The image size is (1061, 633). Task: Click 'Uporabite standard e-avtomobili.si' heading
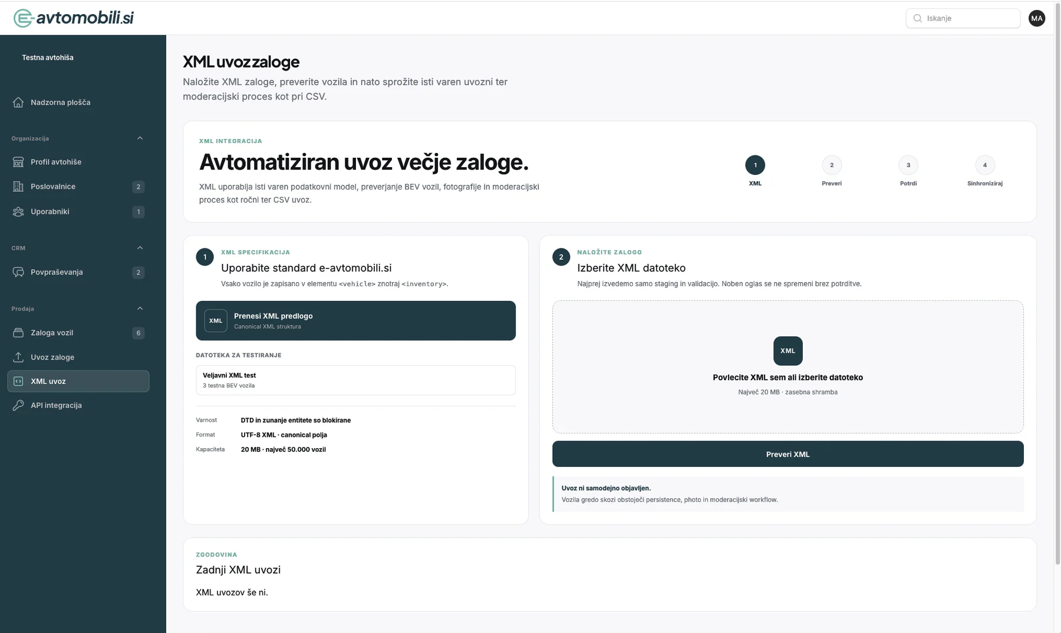pos(306,268)
